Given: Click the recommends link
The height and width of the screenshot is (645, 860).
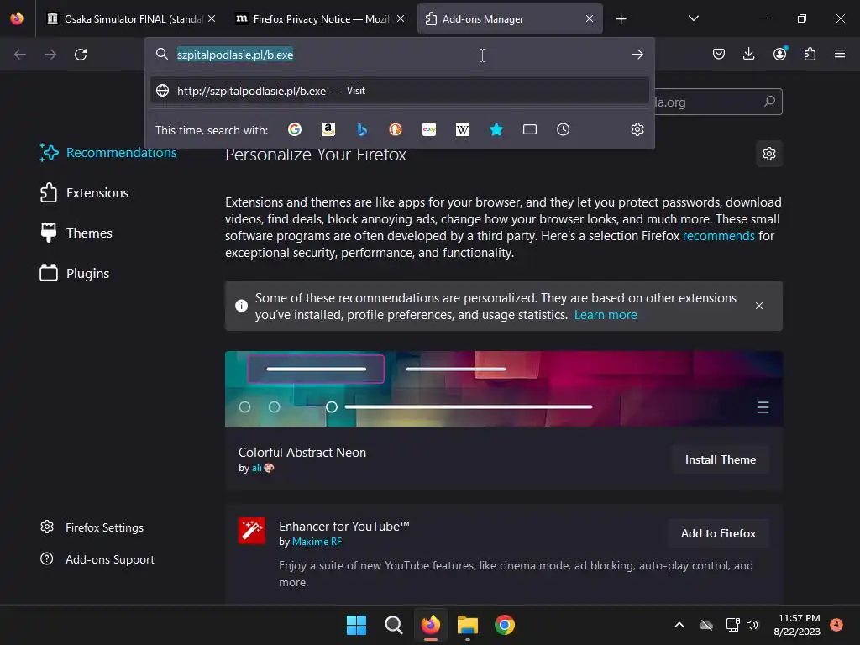Looking at the screenshot, I should point(719,236).
